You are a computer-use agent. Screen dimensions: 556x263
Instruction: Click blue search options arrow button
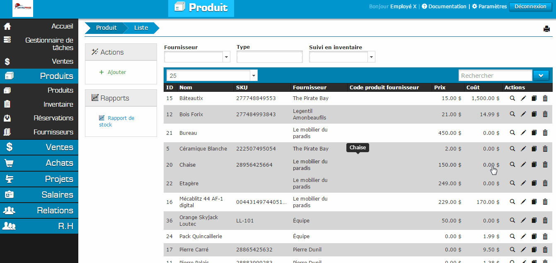tap(541, 75)
